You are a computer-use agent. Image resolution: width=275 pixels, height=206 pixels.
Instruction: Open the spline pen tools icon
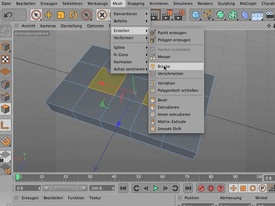pos(208,15)
